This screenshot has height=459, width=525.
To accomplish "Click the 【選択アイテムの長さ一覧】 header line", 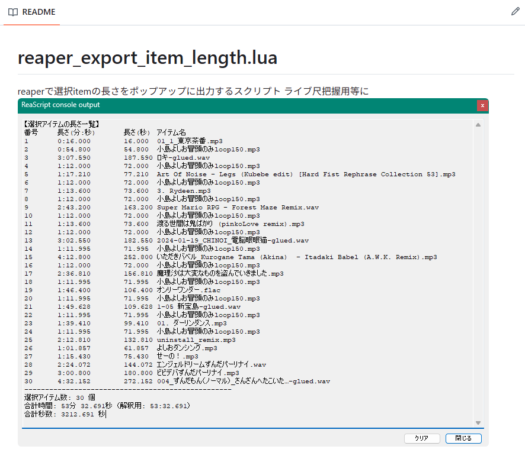I will tap(62, 124).
